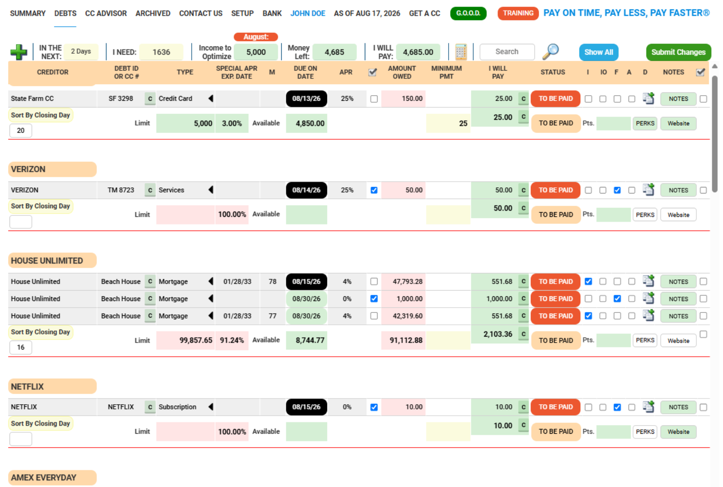This screenshot has width=723, height=487.
Task: Click the C button beside the 2,103.36 total
Action: click(x=524, y=334)
